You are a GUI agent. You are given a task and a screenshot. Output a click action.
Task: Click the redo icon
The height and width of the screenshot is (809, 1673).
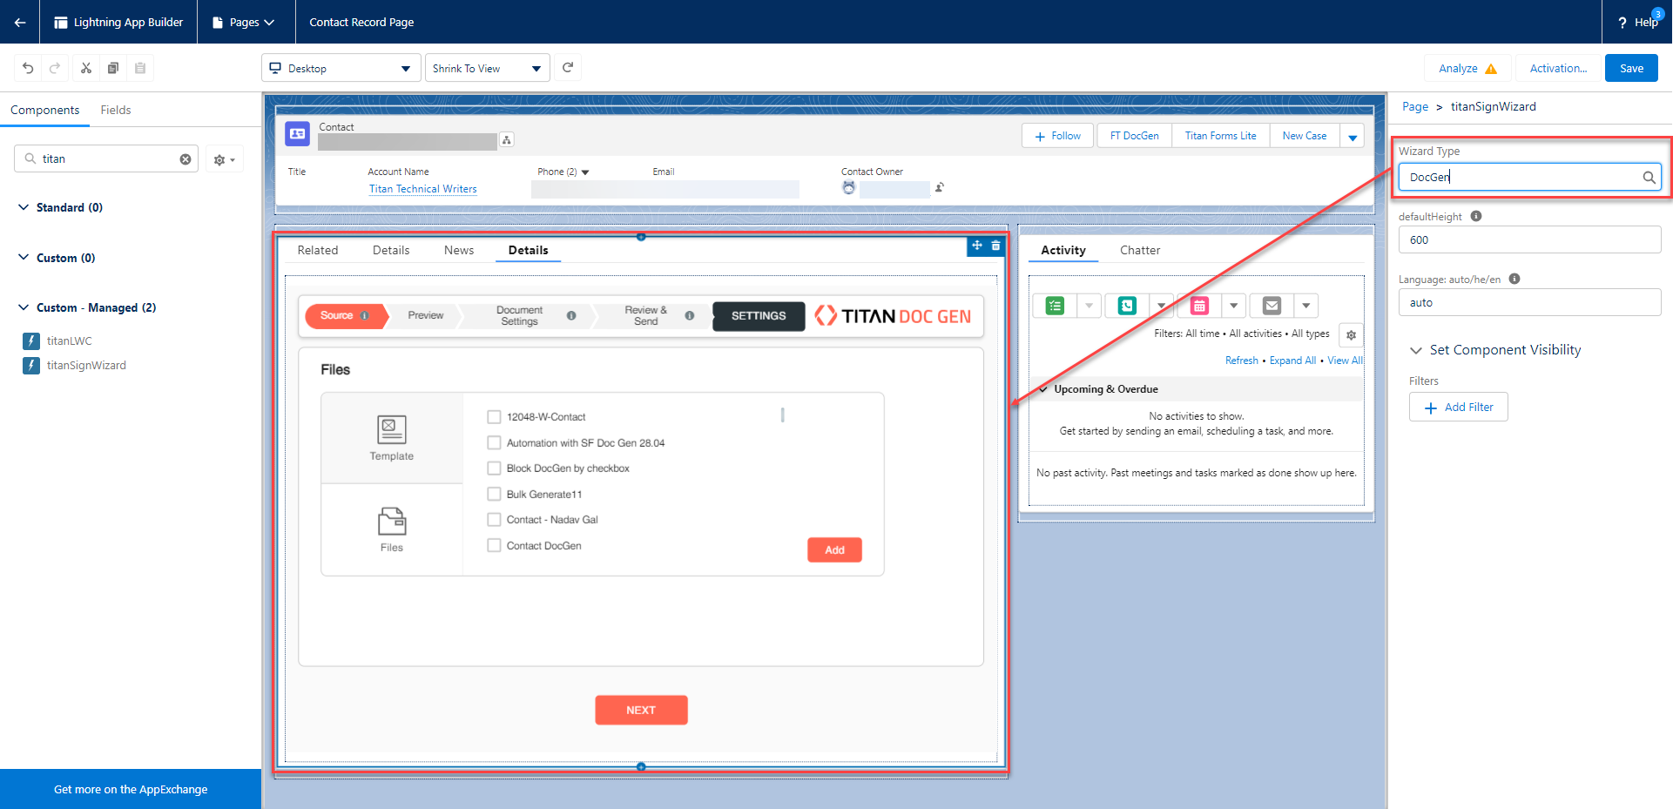click(x=55, y=68)
